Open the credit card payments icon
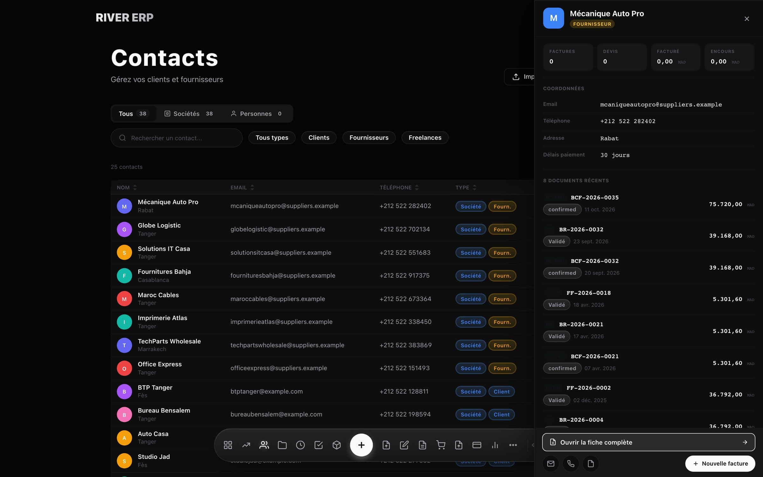The width and height of the screenshot is (763, 477). (x=477, y=445)
